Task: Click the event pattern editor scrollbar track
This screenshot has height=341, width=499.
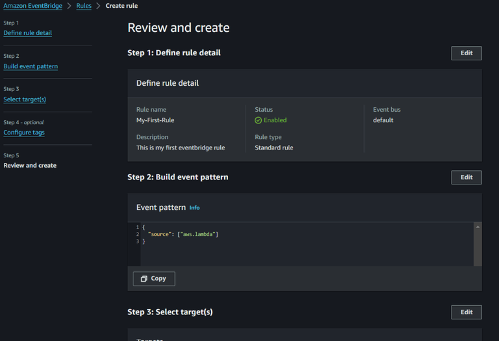Action: (x=478, y=247)
